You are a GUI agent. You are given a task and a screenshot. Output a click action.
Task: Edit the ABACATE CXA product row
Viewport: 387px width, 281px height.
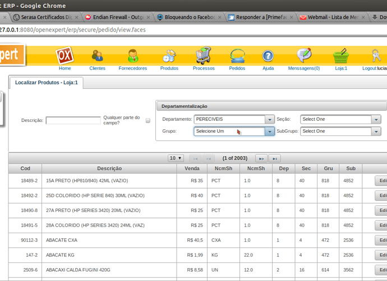[x=381, y=240]
